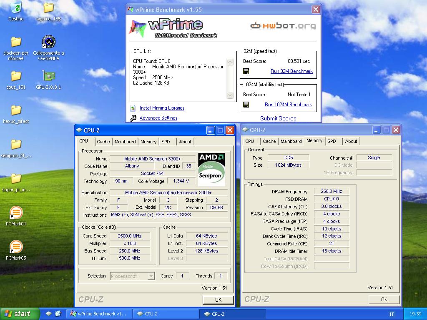
Task: Switch to Cache tab in left CPU-Z window
Action: click(103, 142)
